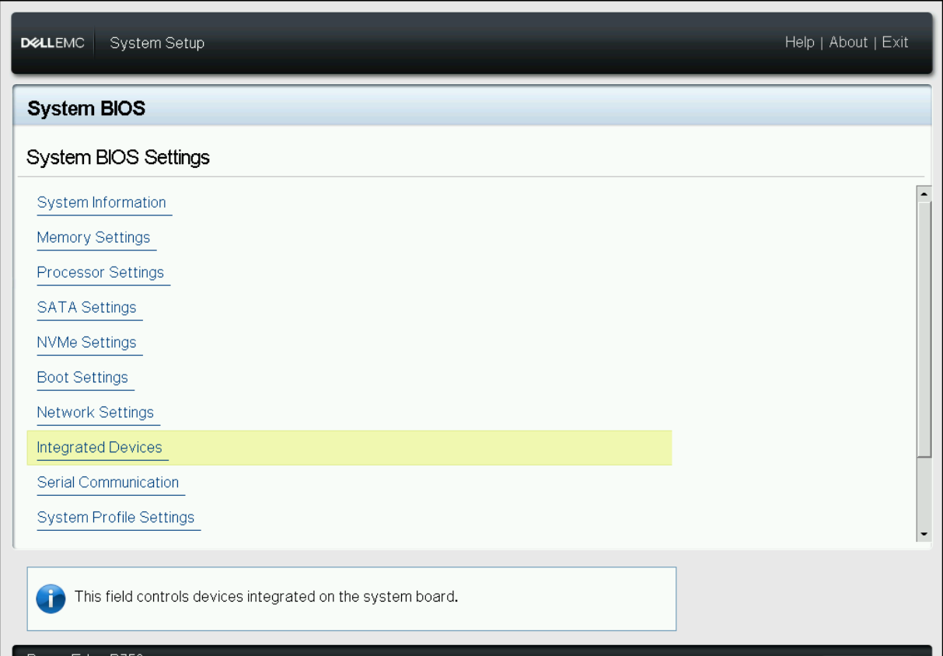Open Serial Communication settings
The image size is (943, 656).
click(108, 482)
